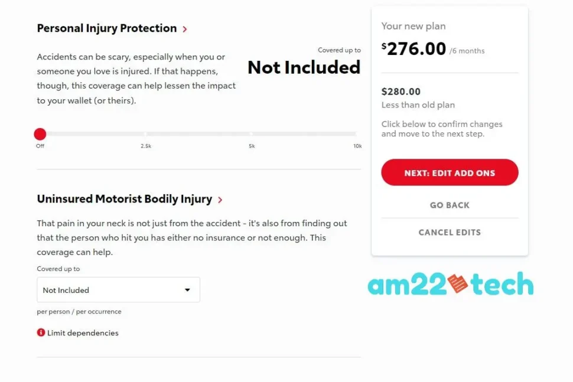Click the GO BACK option
The image size is (573, 382).
(450, 205)
